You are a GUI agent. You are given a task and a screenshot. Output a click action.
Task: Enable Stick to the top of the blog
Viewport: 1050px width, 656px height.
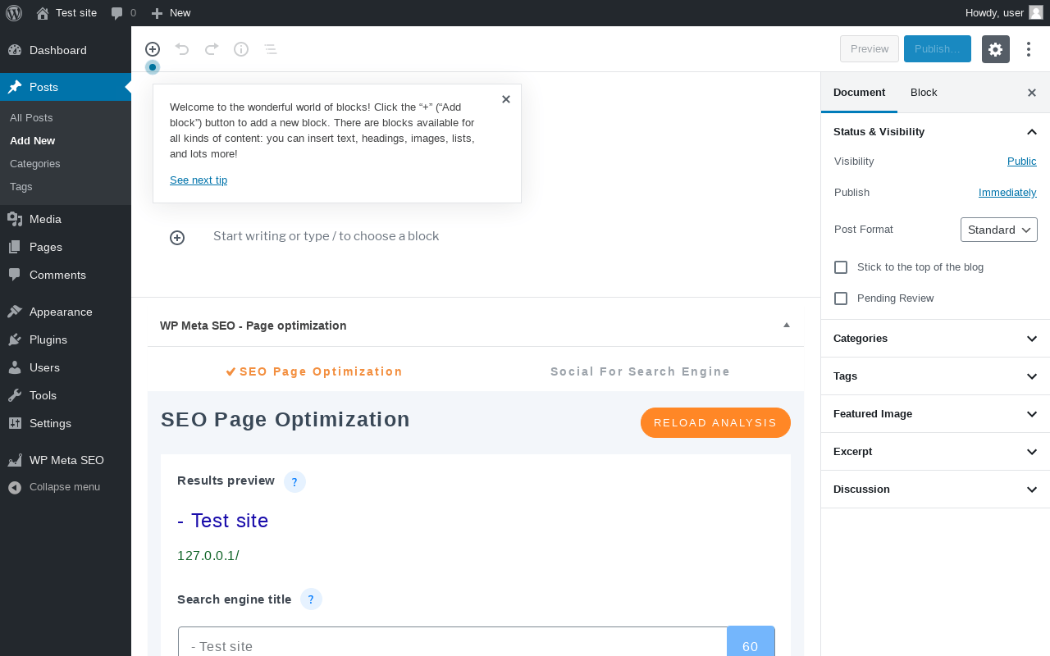coord(841,267)
